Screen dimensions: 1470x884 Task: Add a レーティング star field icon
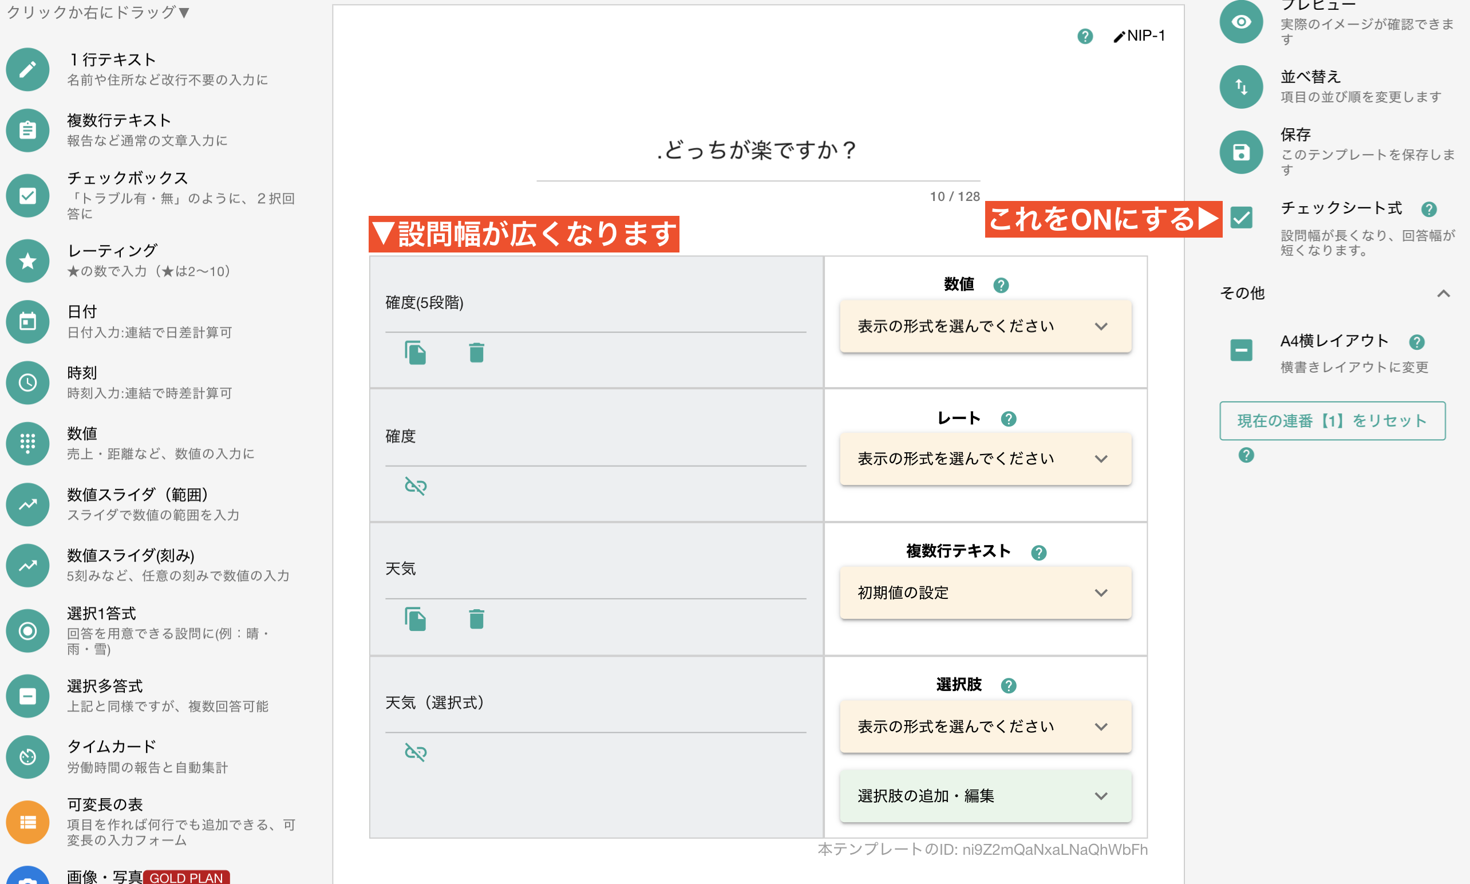coord(27,261)
